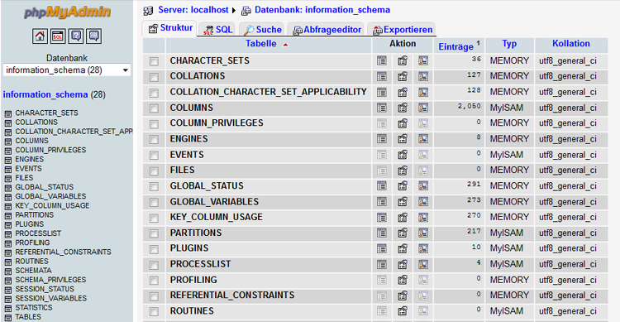620x322 pixels.
Task: Select the ROUTINES table checkbox
Action: pyautogui.click(x=154, y=312)
